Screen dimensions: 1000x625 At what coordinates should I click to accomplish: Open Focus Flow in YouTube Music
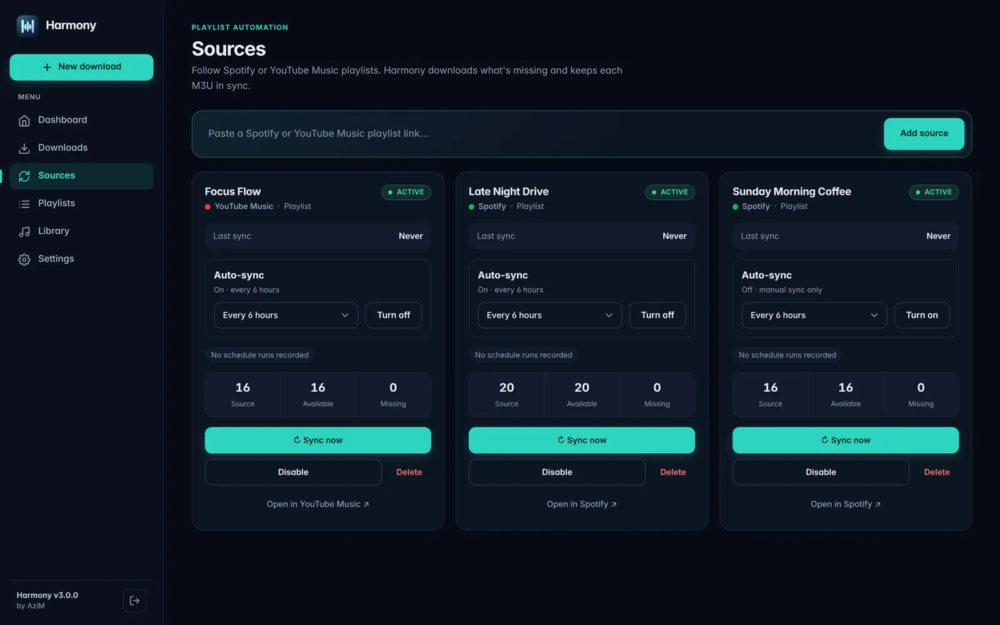tap(318, 504)
